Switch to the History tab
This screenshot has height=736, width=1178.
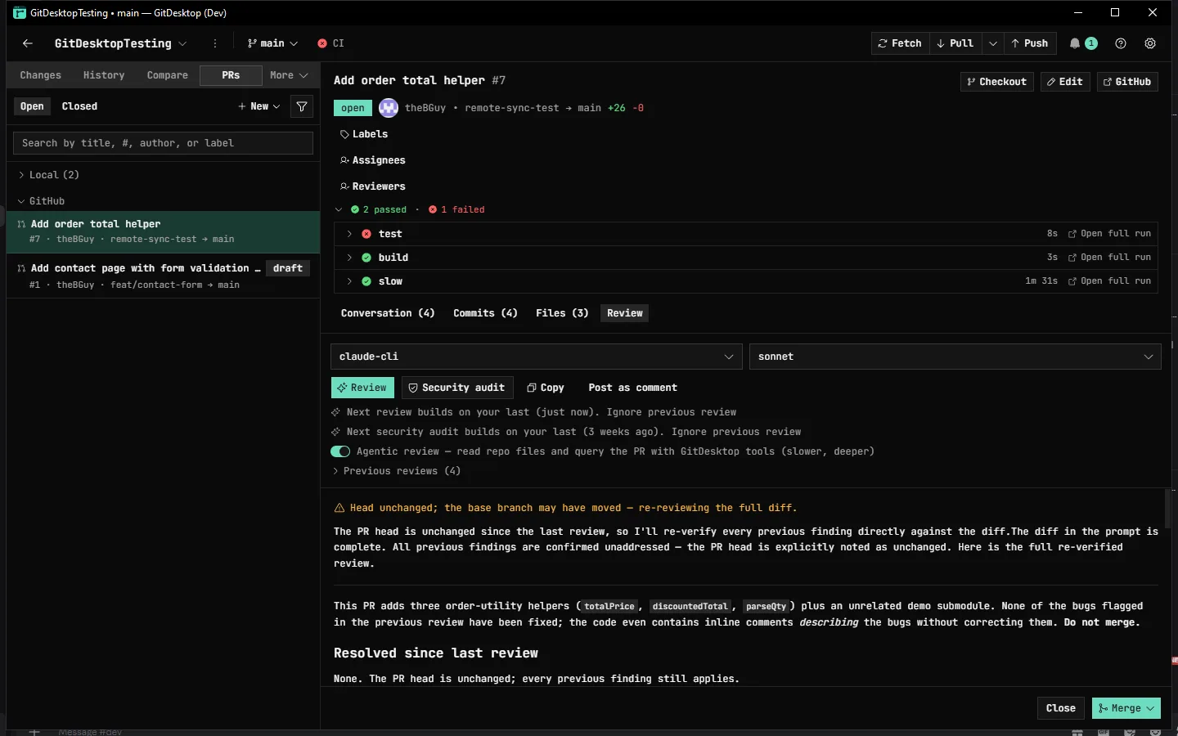pyautogui.click(x=104, y=75)
